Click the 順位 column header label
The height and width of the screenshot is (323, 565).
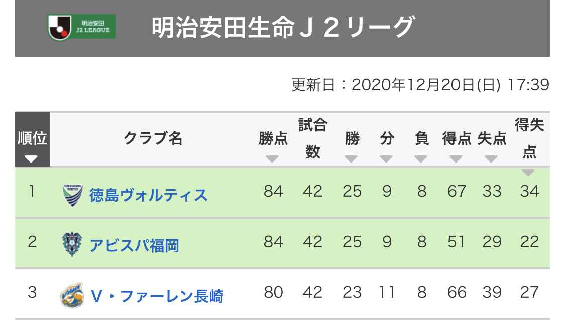tap(33, 138)
